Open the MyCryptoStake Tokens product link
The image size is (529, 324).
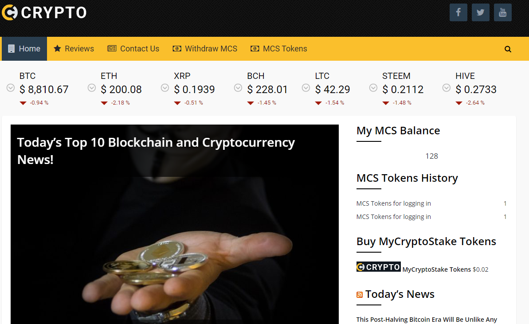(437, 269)
